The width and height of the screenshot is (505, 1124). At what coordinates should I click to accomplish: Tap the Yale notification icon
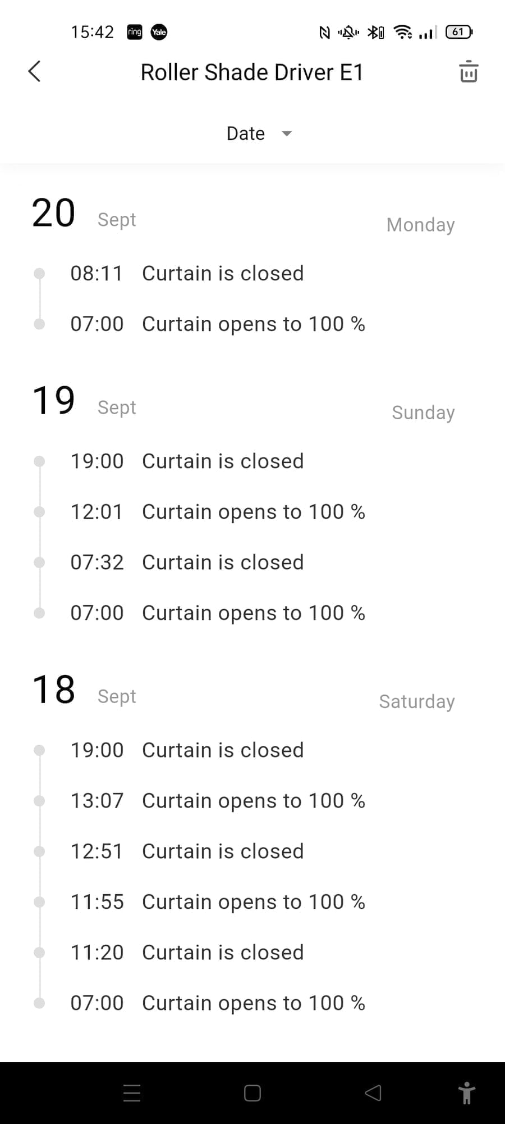159,32
